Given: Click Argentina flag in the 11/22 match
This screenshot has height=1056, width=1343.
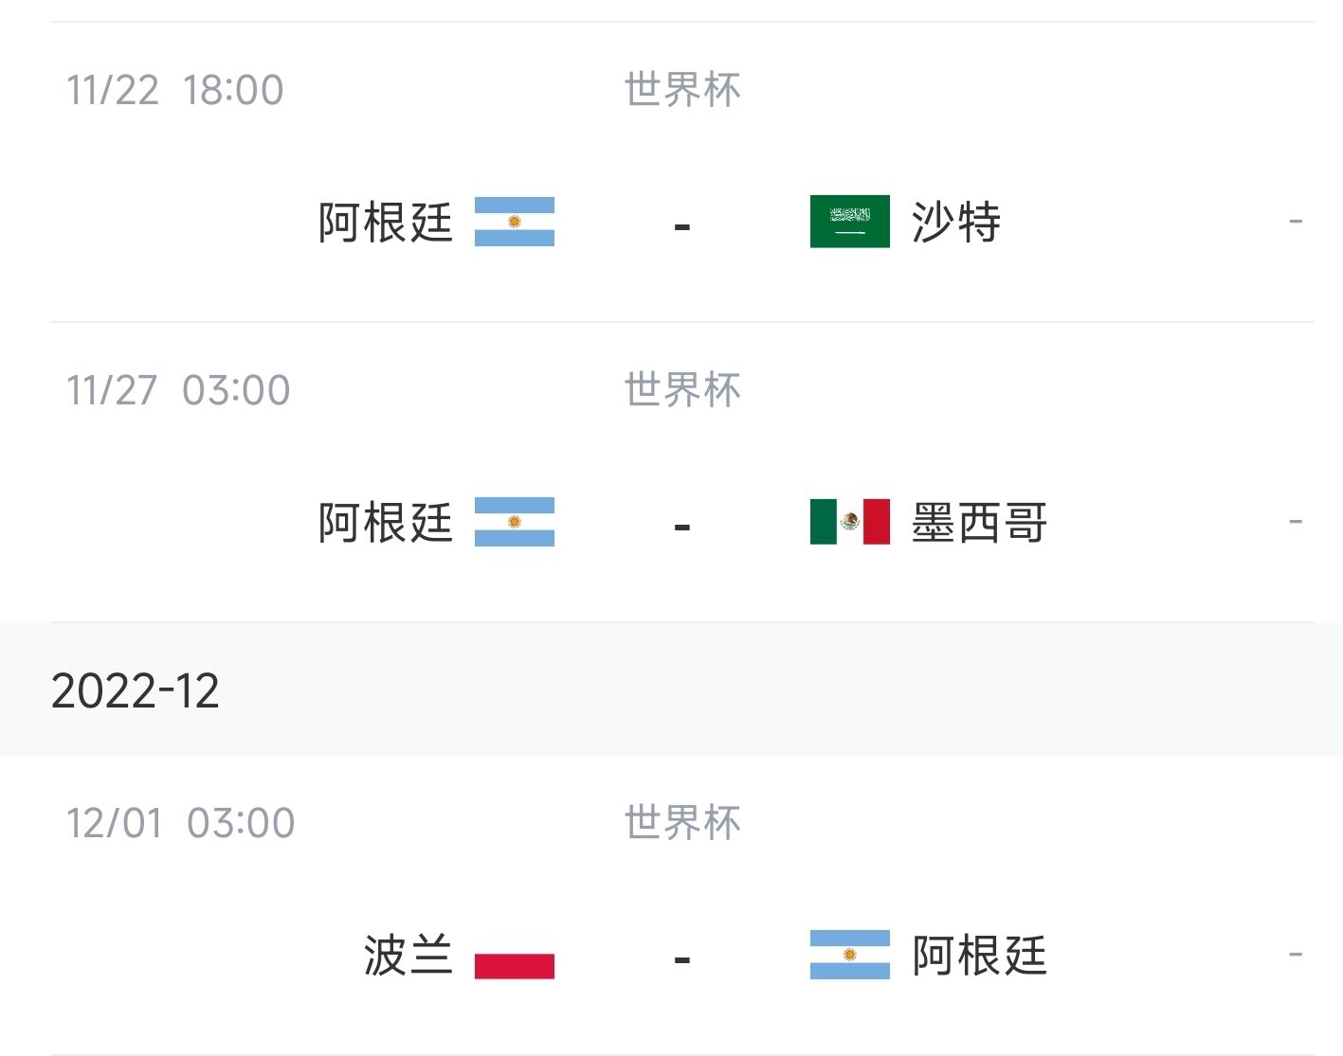Looking at the screenshot, I should click(x=514, y=222).
